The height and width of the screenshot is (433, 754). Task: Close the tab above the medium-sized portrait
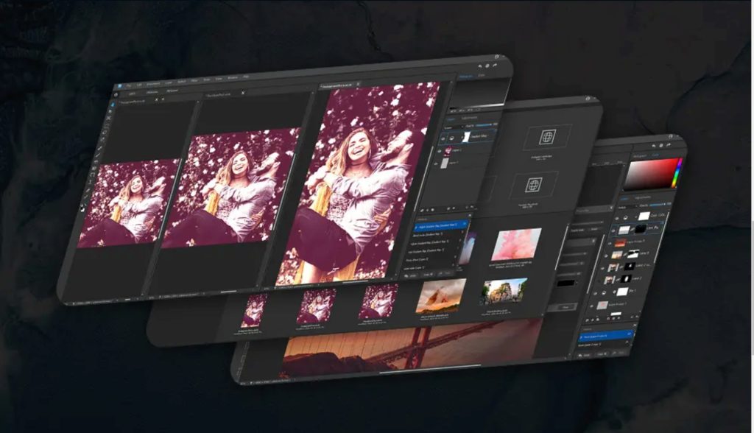click(x=243, y=92)
